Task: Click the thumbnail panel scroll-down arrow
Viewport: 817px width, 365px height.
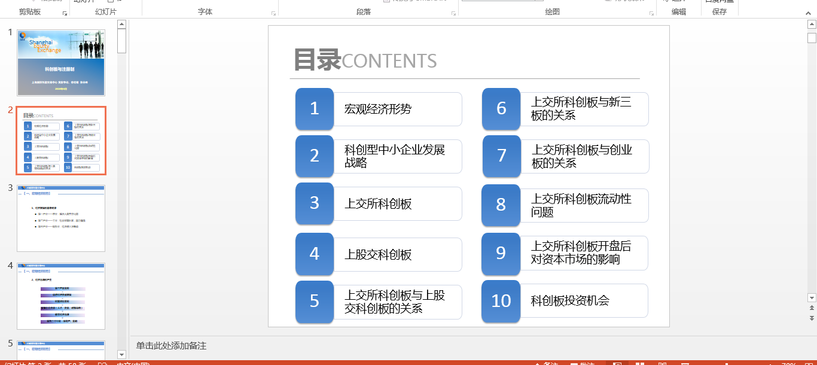Action: (x=122, y=355)
